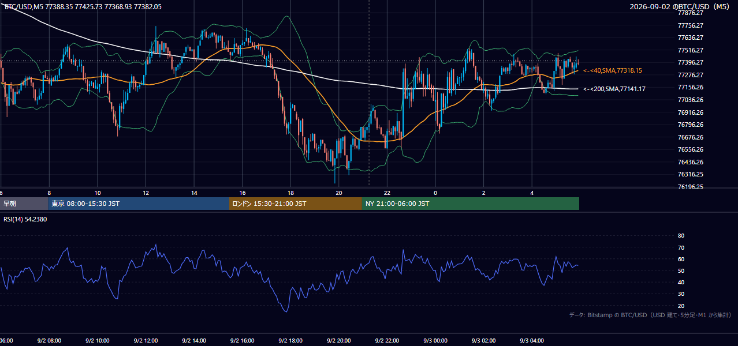The height and width of the screenshot is (346, 738).
Task: Click the 9/2 14:00 time axis label
Action: tap(194, 341)
